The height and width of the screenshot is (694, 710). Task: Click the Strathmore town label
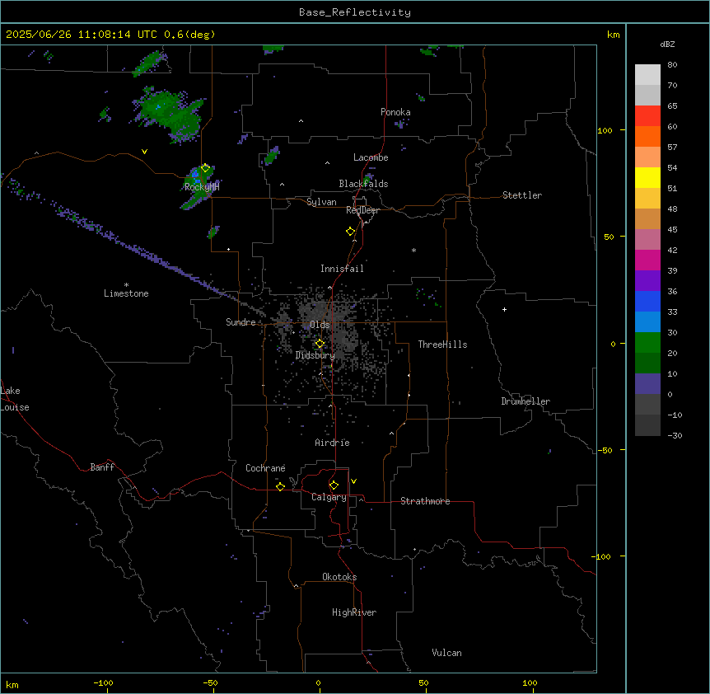[425, 501]
